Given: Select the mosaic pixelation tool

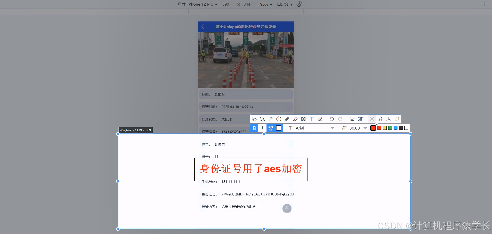Looking at the screenshot, I should (304, 119).
